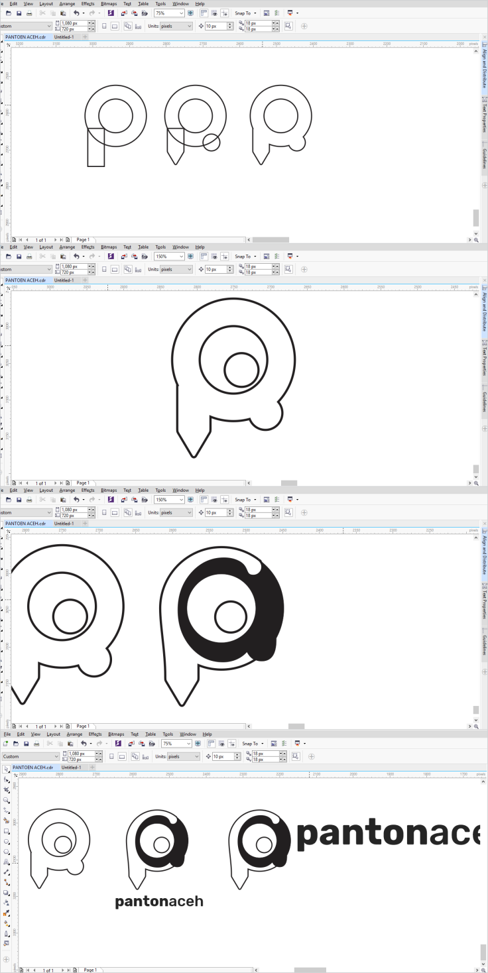Select the Outline Pen tool in toolbox
Image resolution: width=488 pixels, height=973 pixels.
(6, 933)
